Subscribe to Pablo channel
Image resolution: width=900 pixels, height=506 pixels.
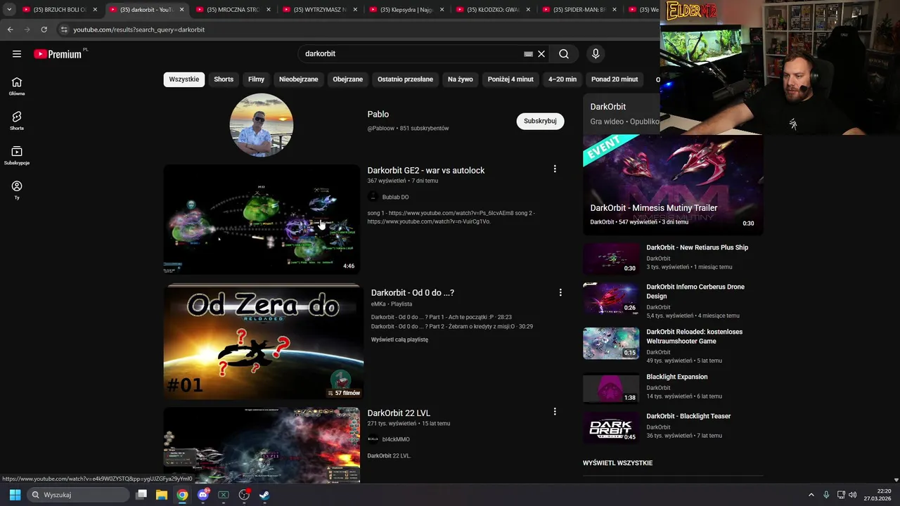point(540,121)
